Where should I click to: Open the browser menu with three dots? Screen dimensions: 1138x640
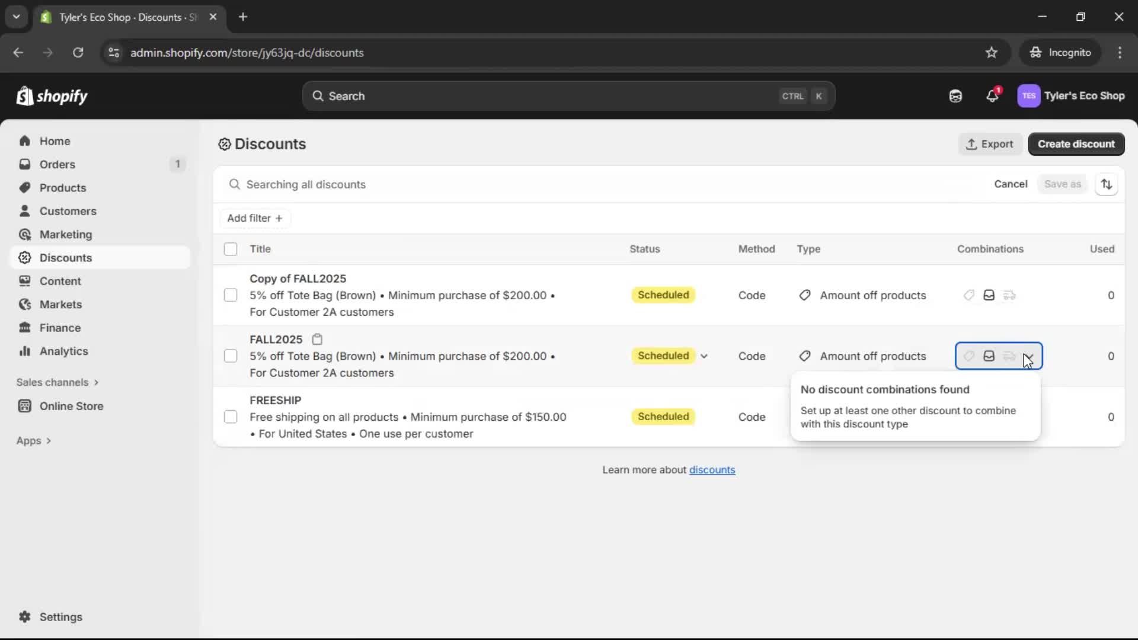(1120, 52)
